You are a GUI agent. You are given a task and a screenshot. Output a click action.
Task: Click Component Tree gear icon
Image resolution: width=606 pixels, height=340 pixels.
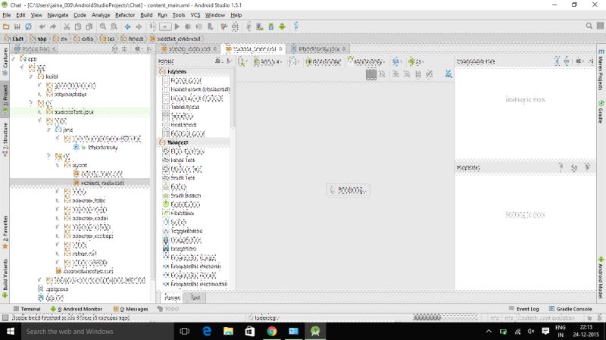(x=578, y=61)
